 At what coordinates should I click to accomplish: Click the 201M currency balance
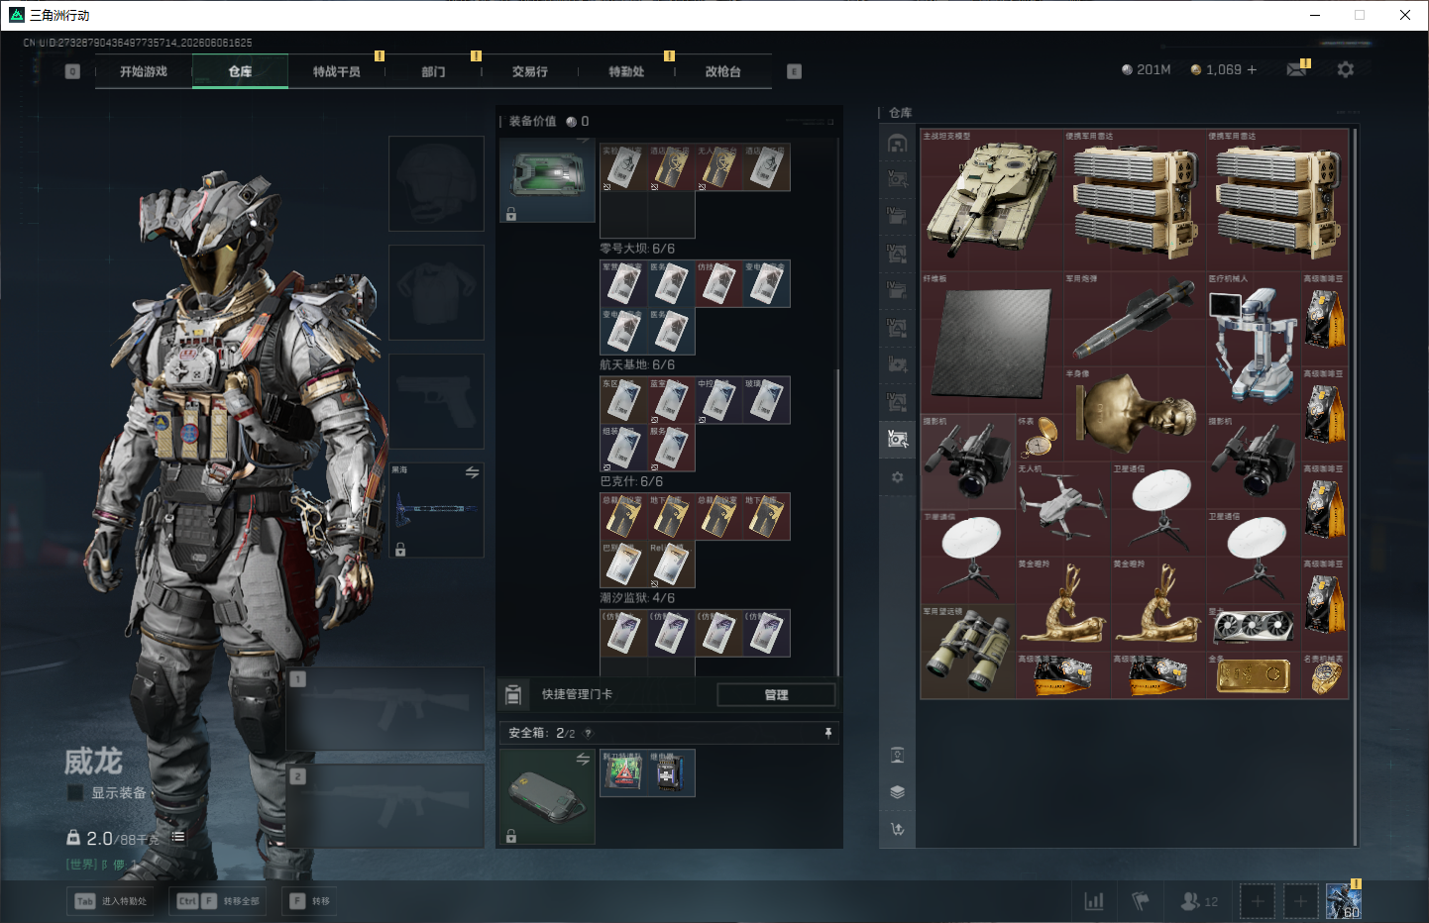[x=1147, y=69]
